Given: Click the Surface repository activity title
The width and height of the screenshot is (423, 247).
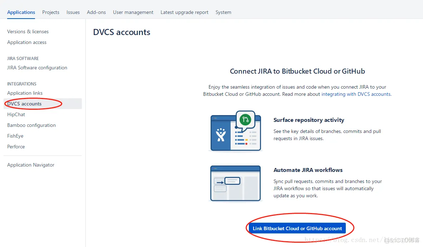Looking at the screenshot, I should [309, 120].
